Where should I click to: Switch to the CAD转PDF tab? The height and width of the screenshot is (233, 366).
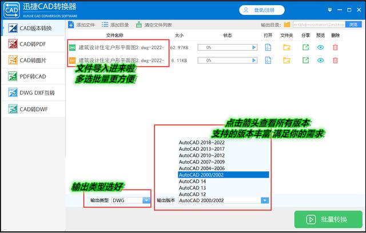tap(33, 45)
